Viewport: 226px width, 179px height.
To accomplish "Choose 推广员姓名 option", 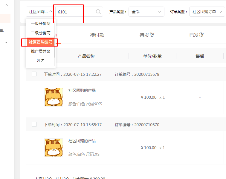I will pyautogui.click(x=40, y=51).
